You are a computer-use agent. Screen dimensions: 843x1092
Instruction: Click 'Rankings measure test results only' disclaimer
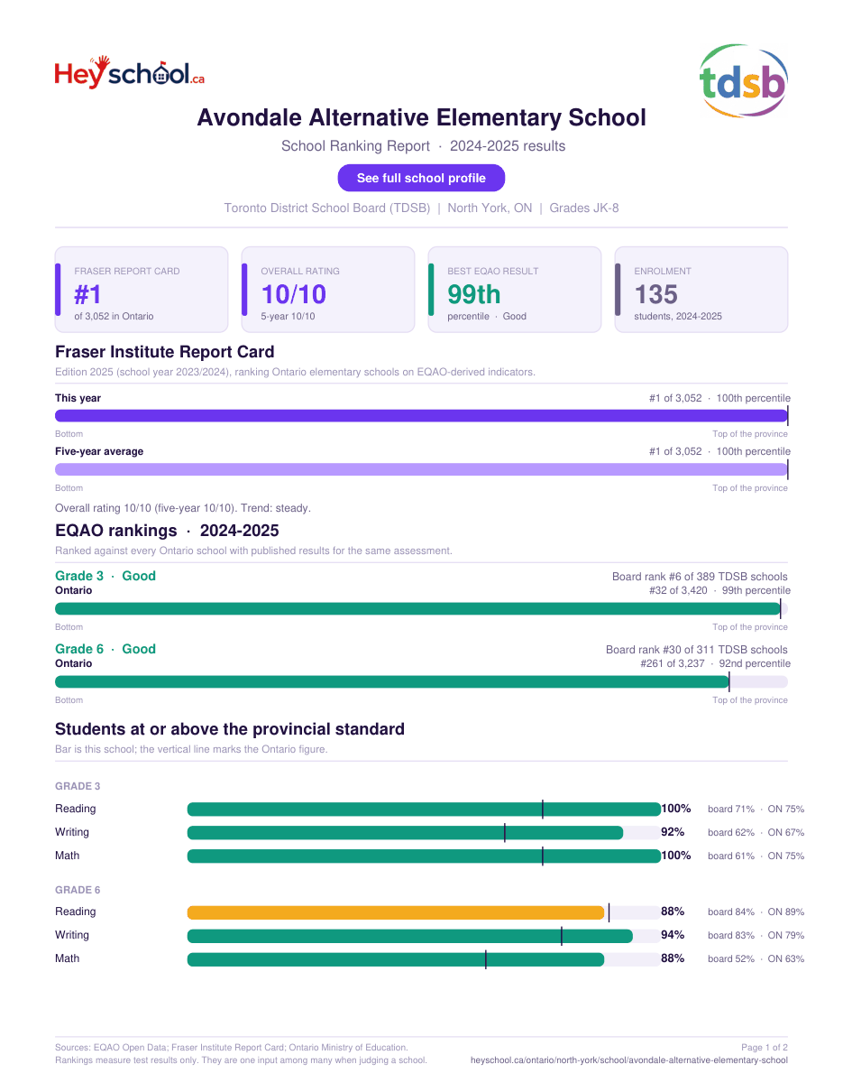pyautogui.click(x=241, y=1060)
